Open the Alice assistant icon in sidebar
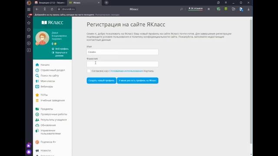This screenshot has height=156, width=278. [x=29, y=152]
